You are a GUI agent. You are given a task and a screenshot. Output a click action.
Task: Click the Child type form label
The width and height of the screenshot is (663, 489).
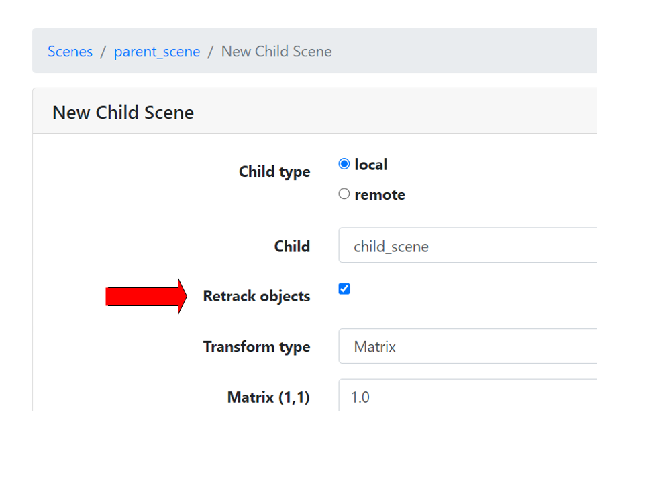[x=274, y=171]
